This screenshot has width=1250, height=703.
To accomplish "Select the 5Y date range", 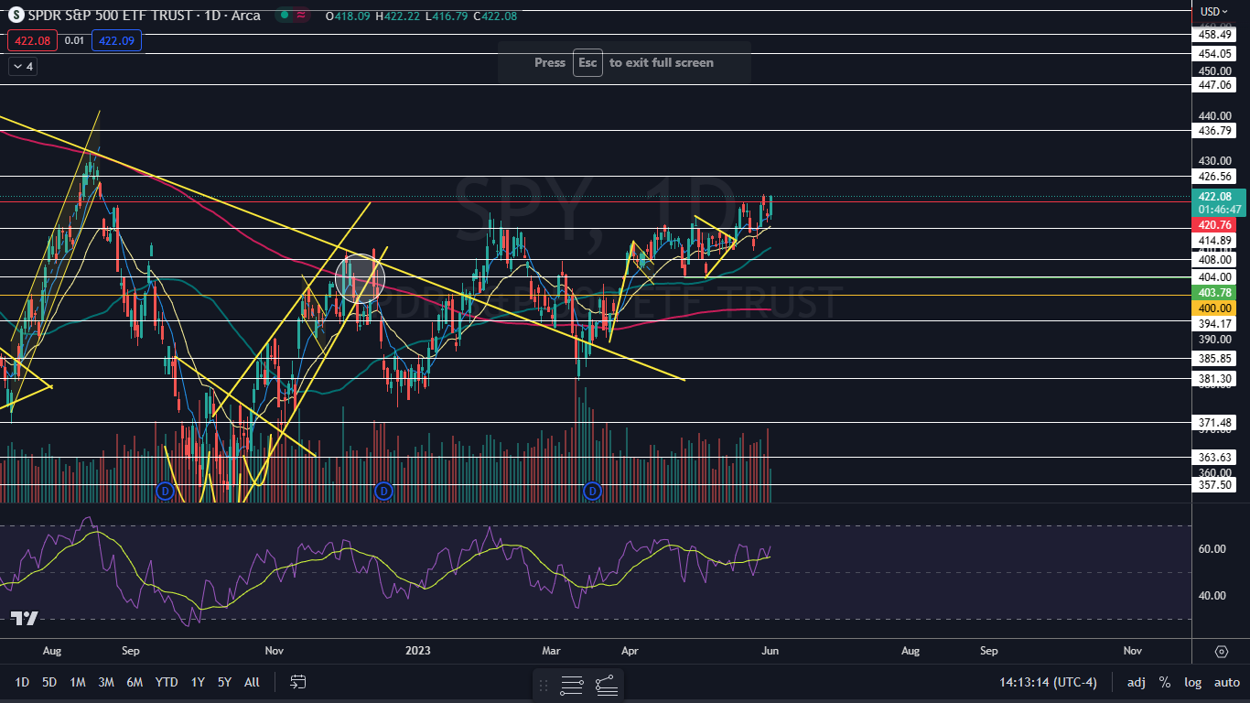I will point(224,682).
